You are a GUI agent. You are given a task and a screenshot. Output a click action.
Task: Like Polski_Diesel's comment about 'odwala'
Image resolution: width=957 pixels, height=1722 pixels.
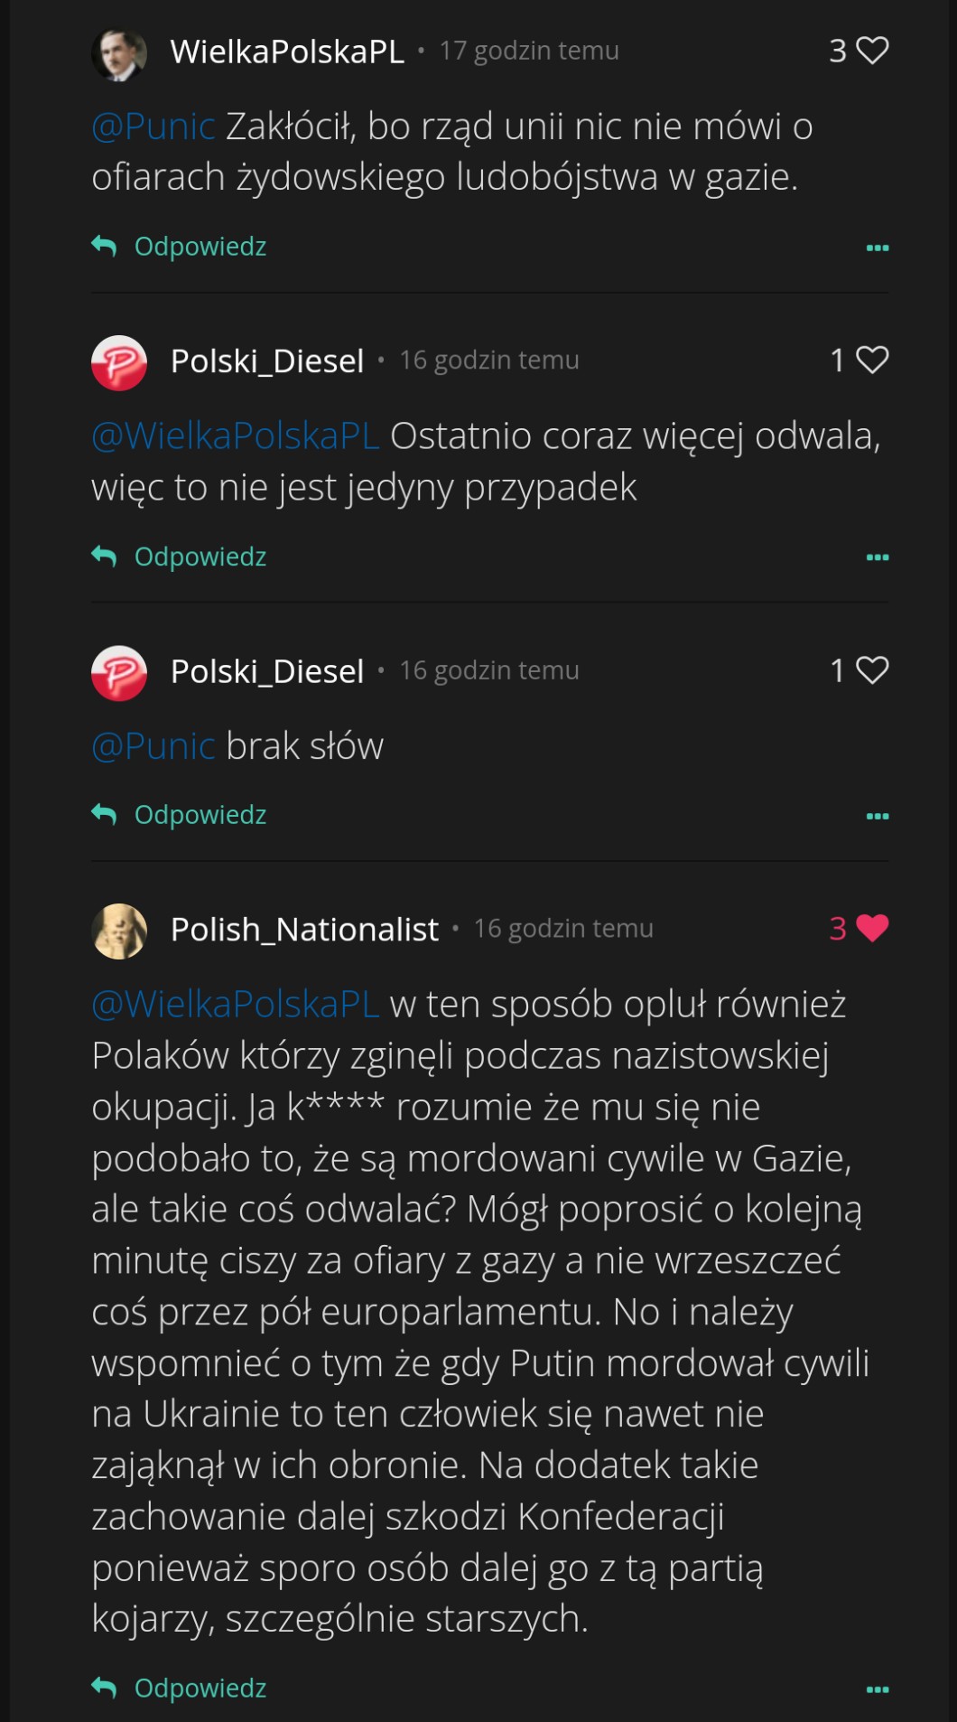872,360
